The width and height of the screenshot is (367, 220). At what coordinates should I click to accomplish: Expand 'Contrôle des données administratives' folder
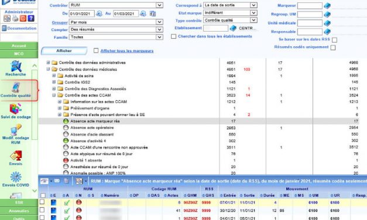click(48, 63)
